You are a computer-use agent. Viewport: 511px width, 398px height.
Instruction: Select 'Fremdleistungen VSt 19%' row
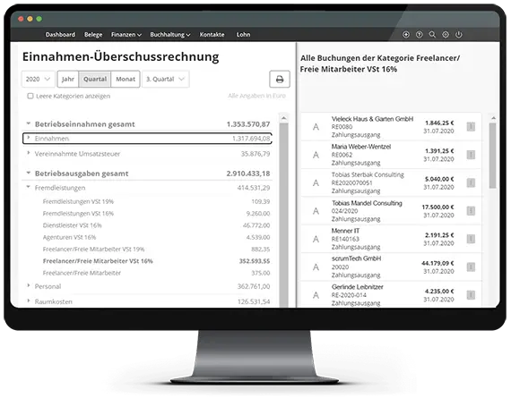point(156,201)
